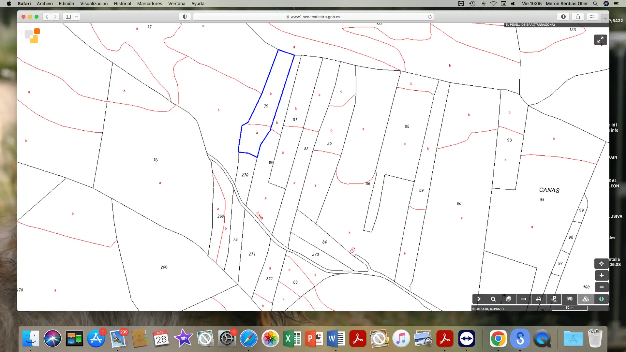
Task: Open the map search magnifier tool
Action: coord(493,299)
